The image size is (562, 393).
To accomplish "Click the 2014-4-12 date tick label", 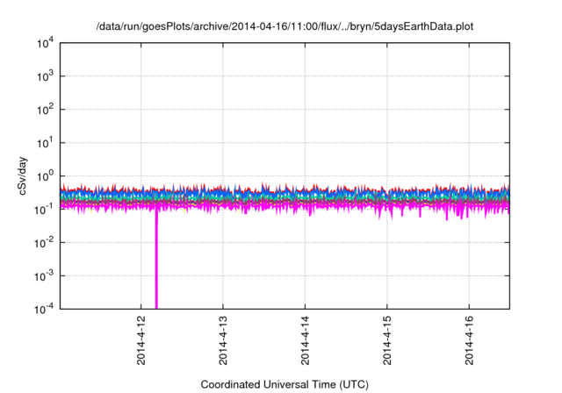I will 141,340.
